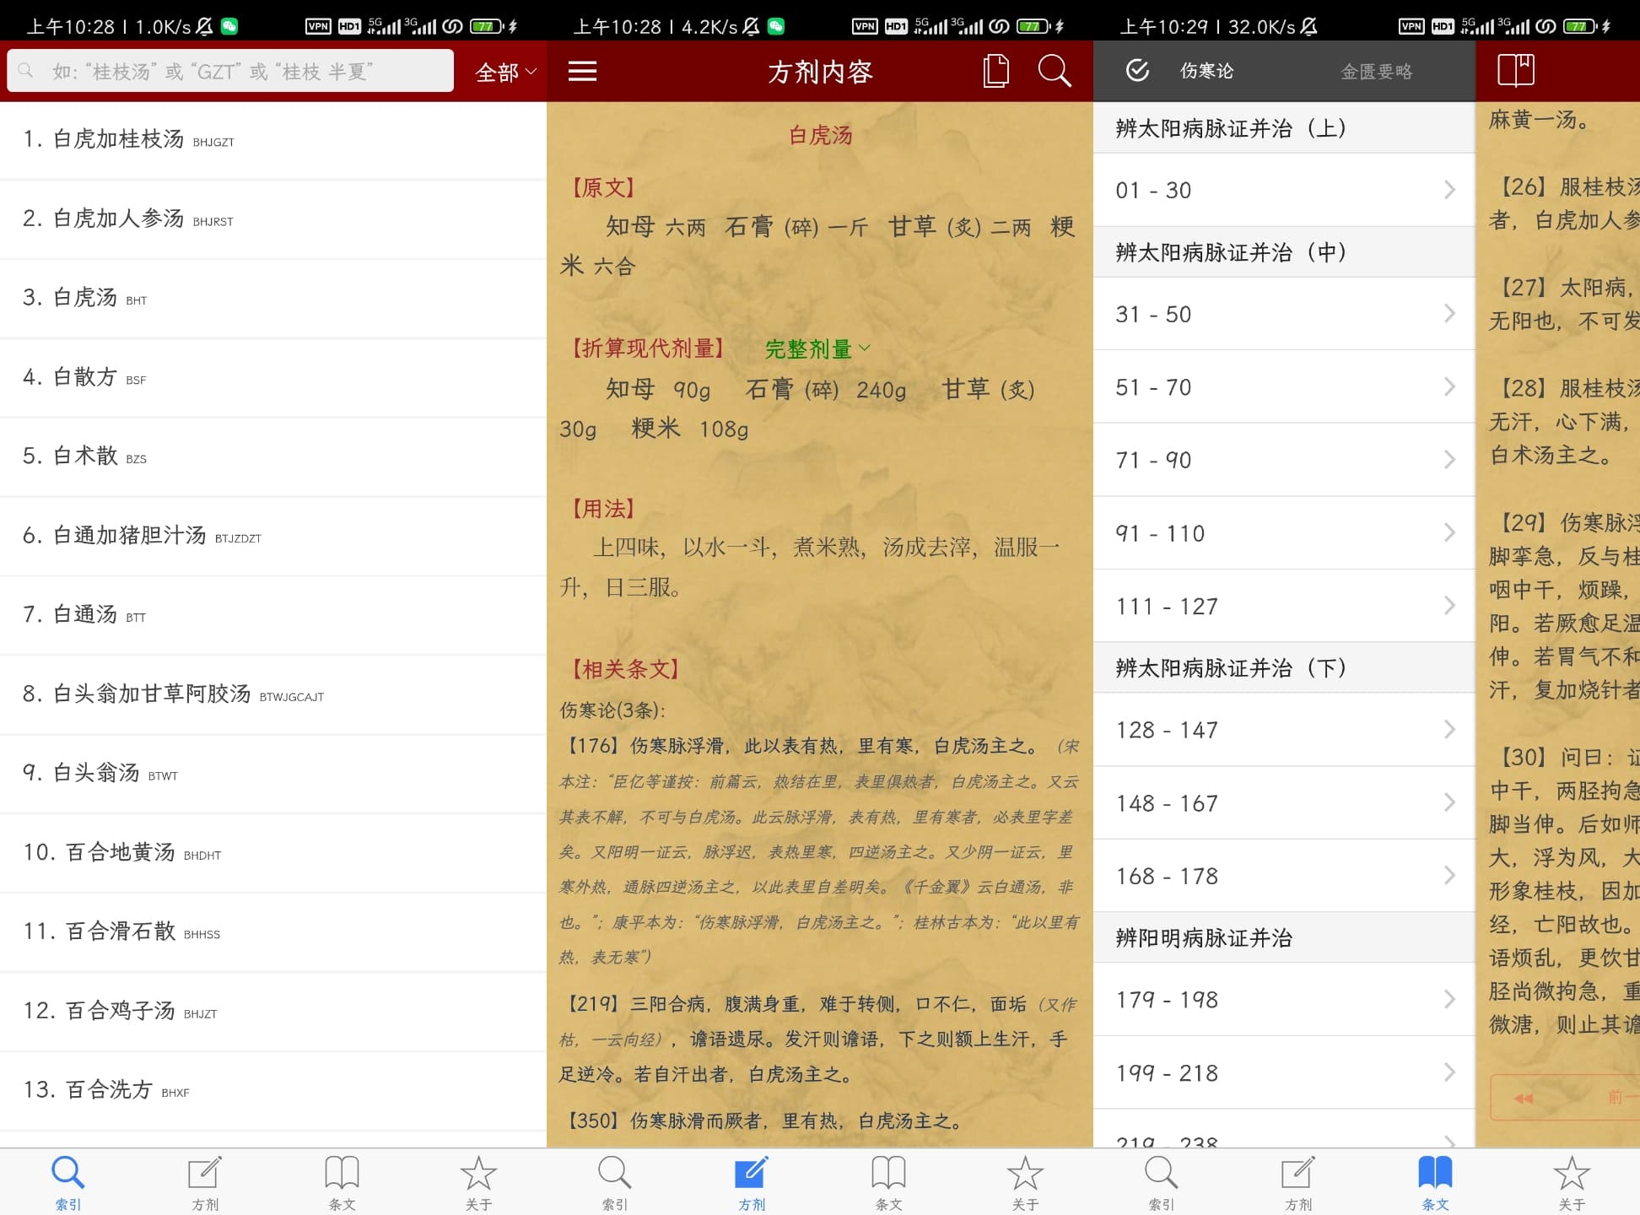The width and height of the screenshot is (1640, 1215).
Task: Open the 168 - 178 clause range
Action: point(1284,876)
